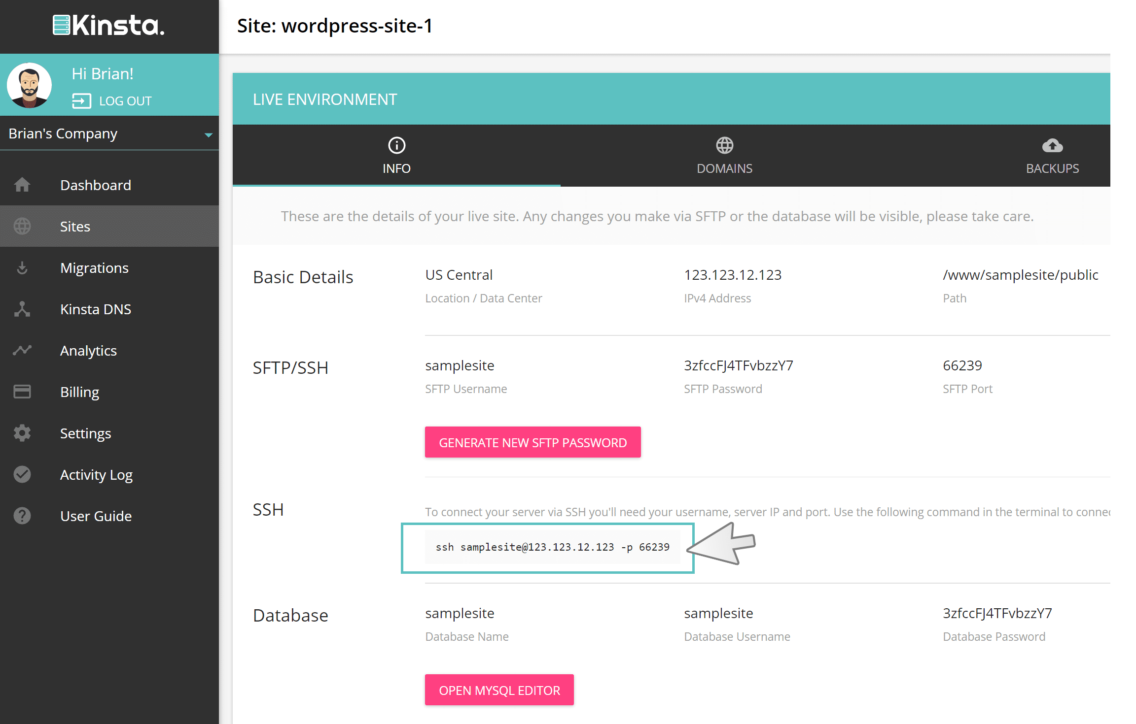Click the SFTP Port 66239 value
This screenshot has height=724, width=1136.
coord(962,365)
